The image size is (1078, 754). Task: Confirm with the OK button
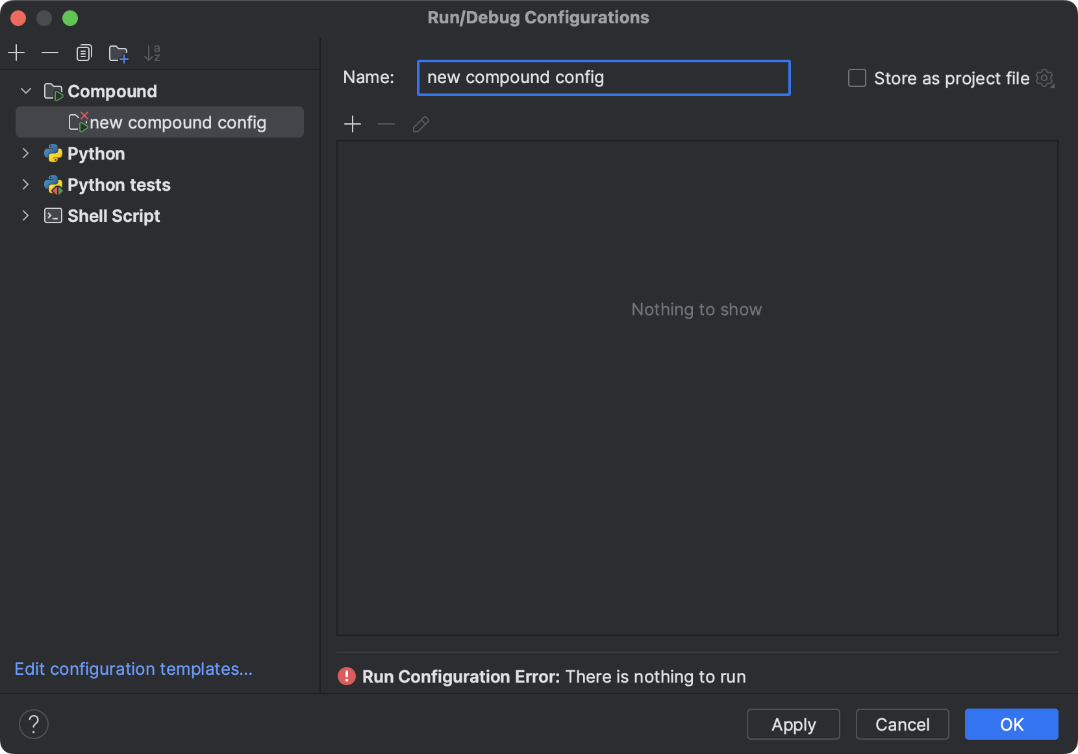1010,724
